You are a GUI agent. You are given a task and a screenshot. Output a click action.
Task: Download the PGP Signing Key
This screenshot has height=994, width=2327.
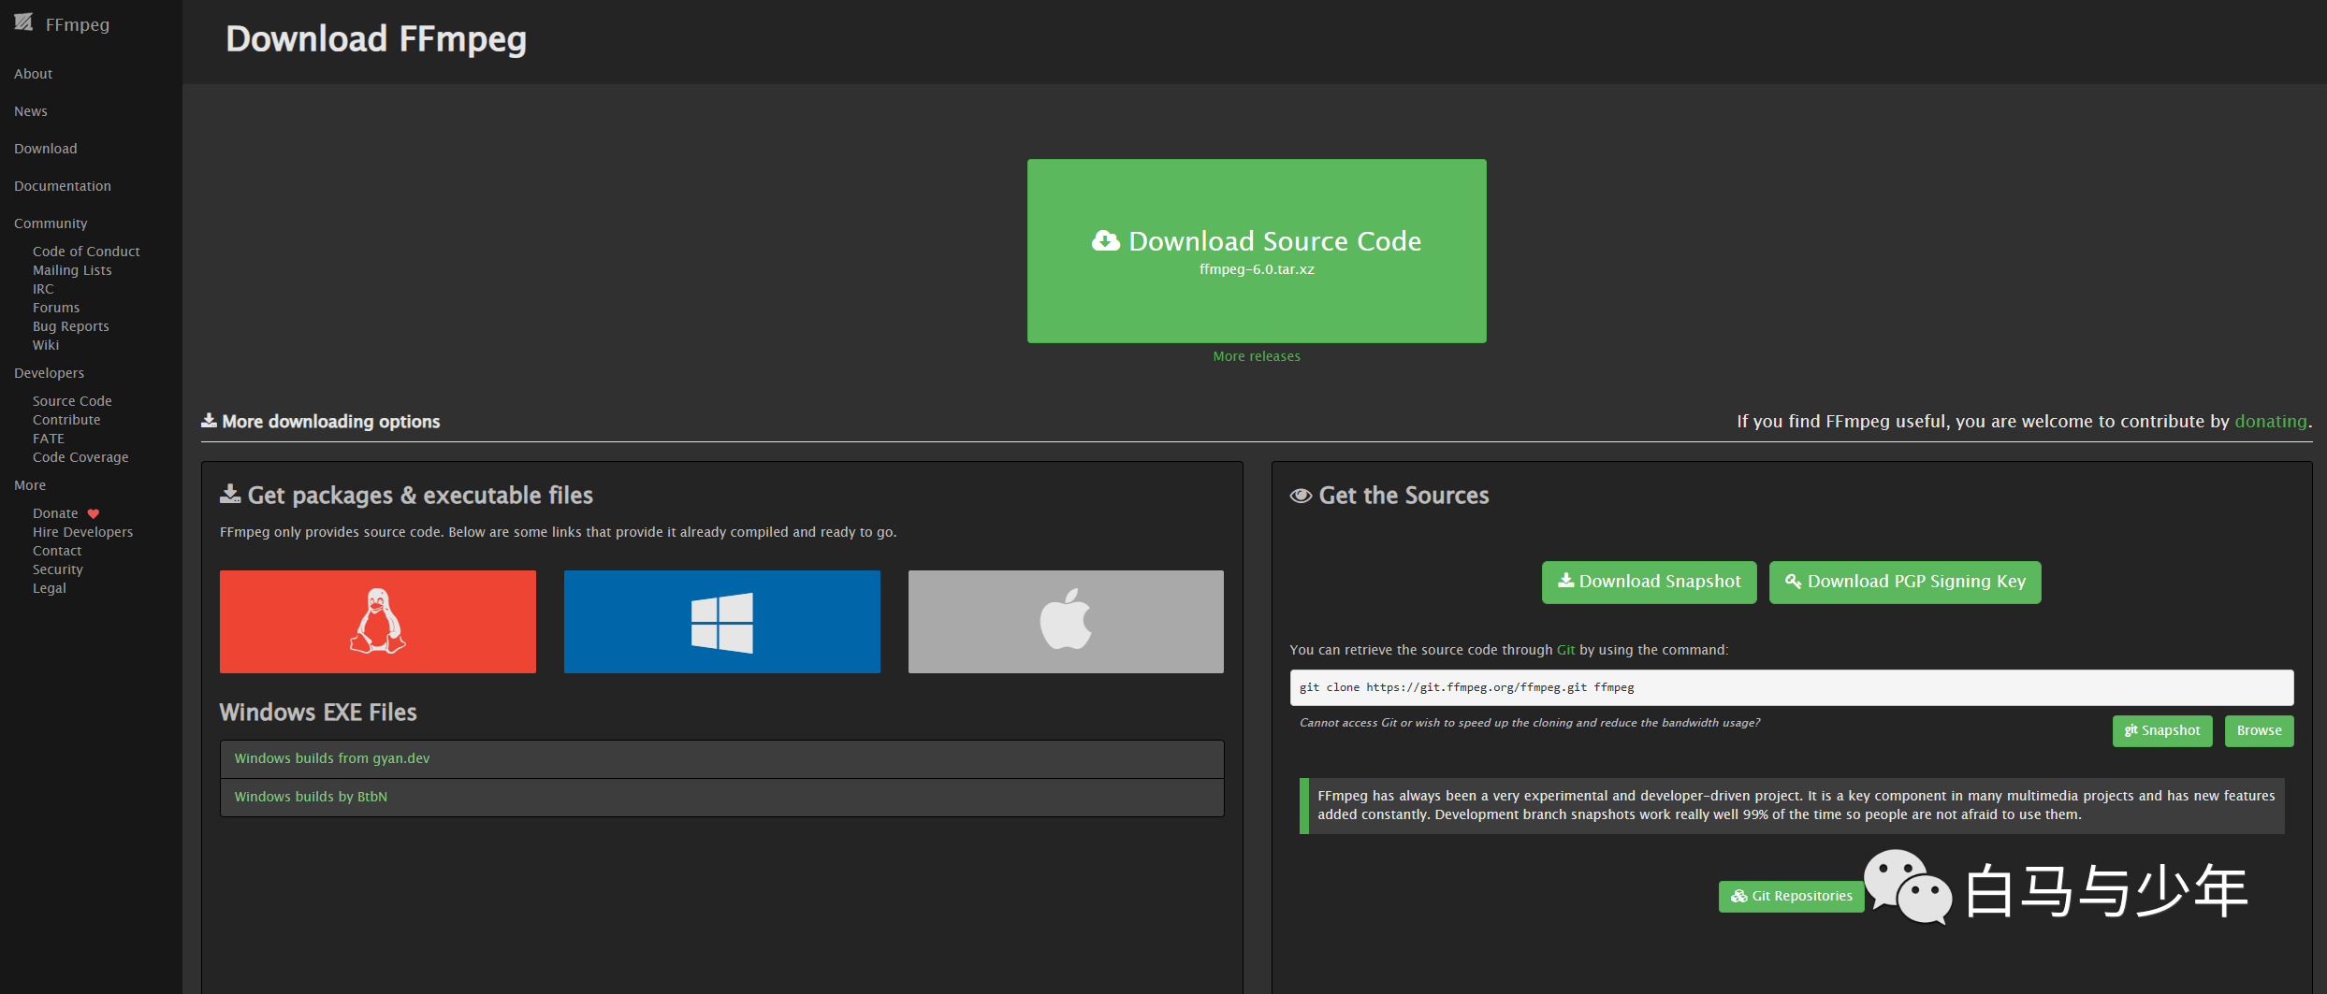[x=1905, y=582]
